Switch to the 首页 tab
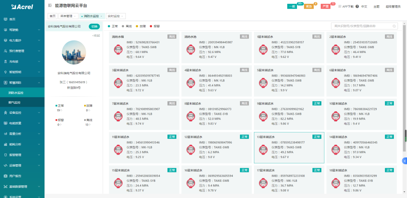 click(x=52, y=16)
